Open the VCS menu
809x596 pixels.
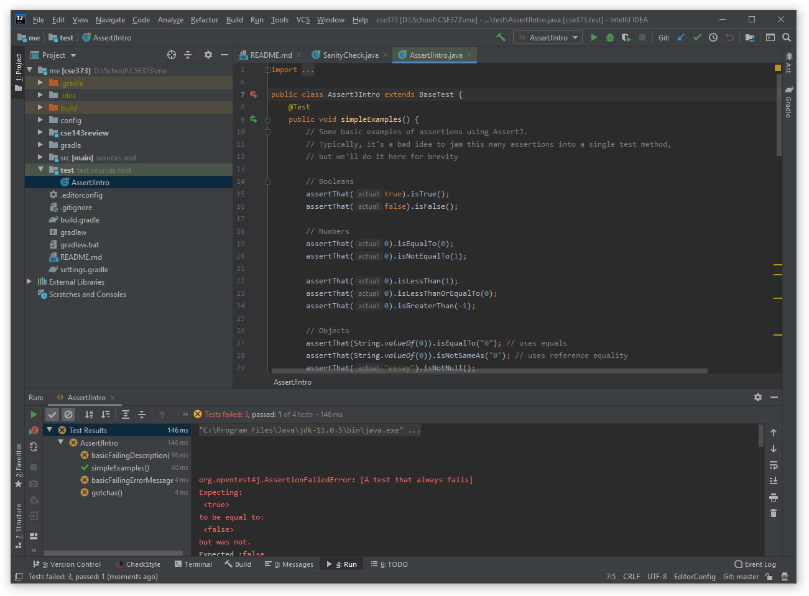click(x=303, y=20)
